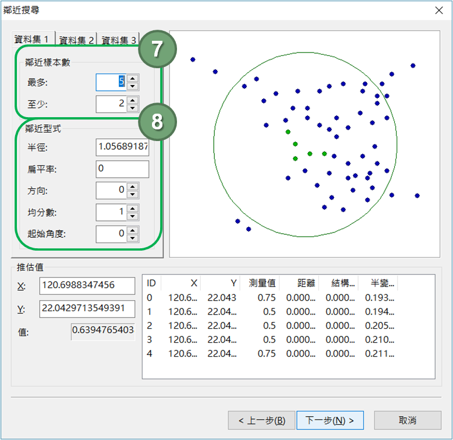Click the X coordinate input field
This screenshot has width=453, height=440.
pyautogui.click(x=87, y=286)
